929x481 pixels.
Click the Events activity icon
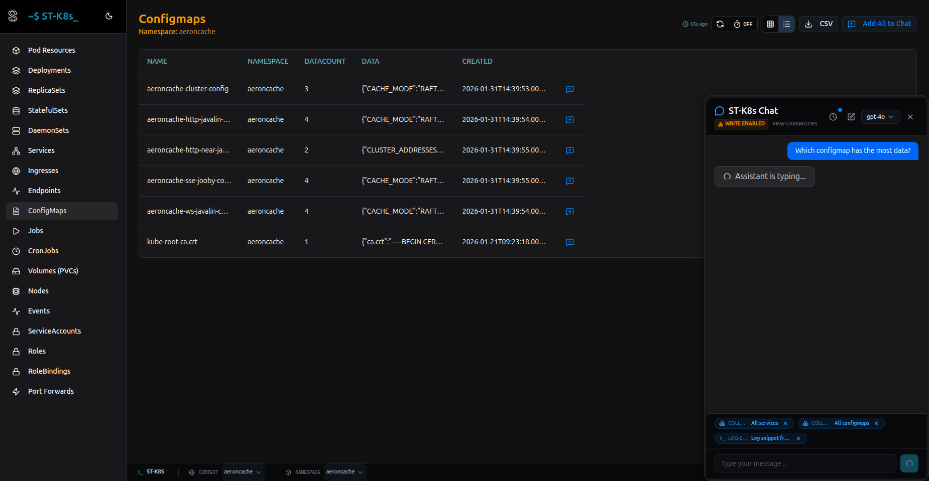pyautogui.click(x=16, y=311)
